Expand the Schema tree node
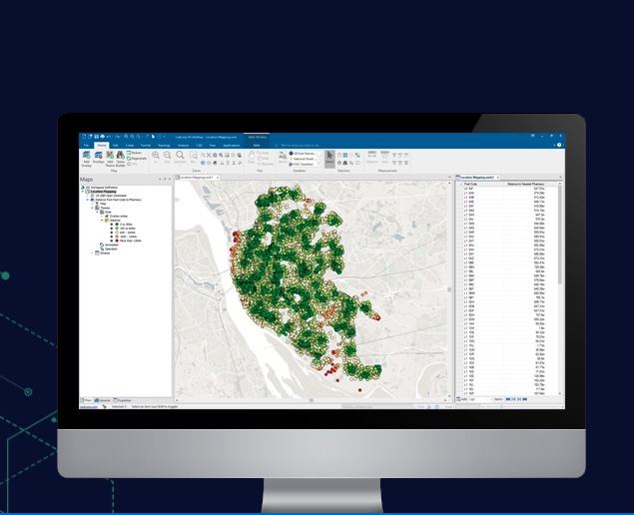Screen dimensions: 634x515 pos(91,254)
